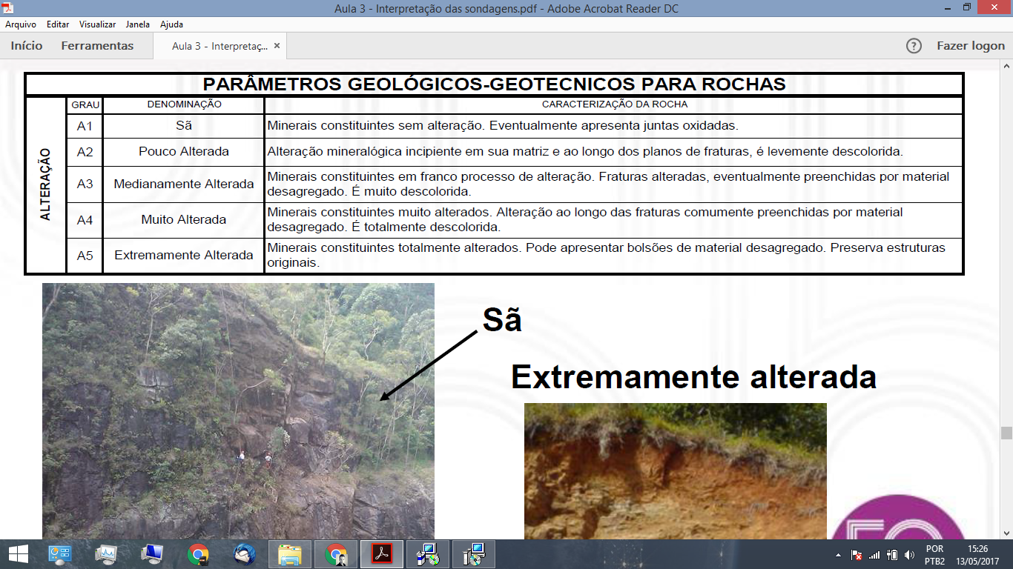1013x569 pixels.
Task: Switch to the Início tab
Action: [25, 45]
